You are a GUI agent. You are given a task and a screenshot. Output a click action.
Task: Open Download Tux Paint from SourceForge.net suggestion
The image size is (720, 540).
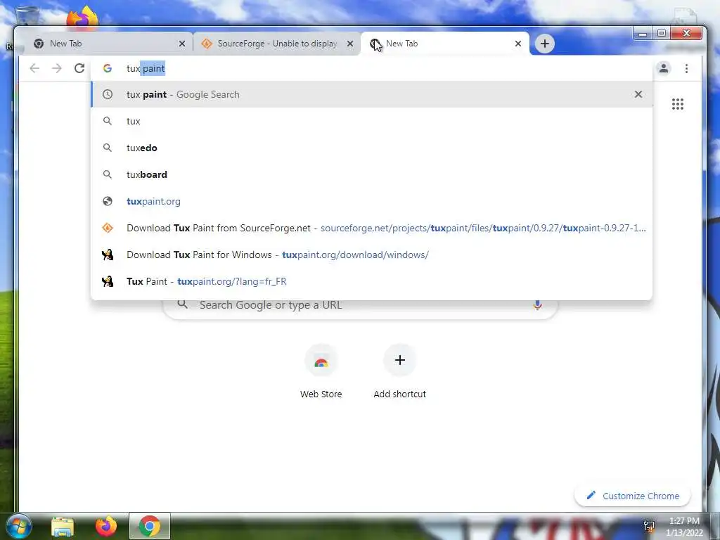pyautogui.click(x=372, y=228)
